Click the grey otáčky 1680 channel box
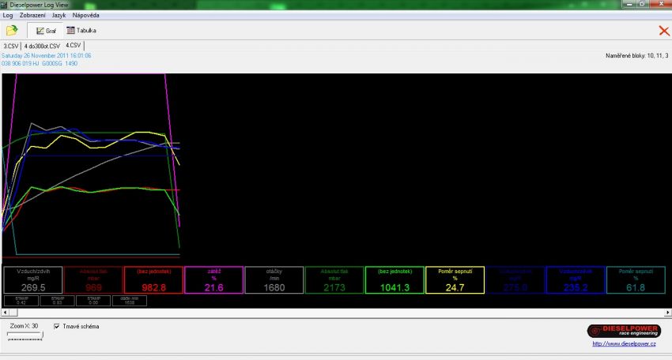The width and height of the screenshot is (672, 360). [x=274, y=280]
